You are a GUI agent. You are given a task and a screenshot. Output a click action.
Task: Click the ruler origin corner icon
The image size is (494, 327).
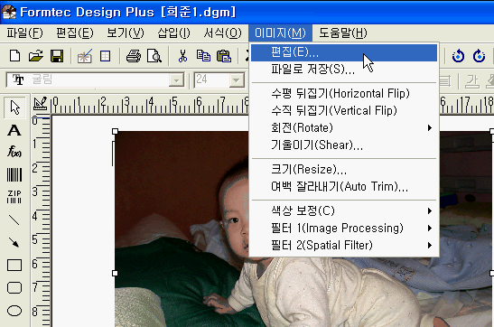(x=41, y=104)
